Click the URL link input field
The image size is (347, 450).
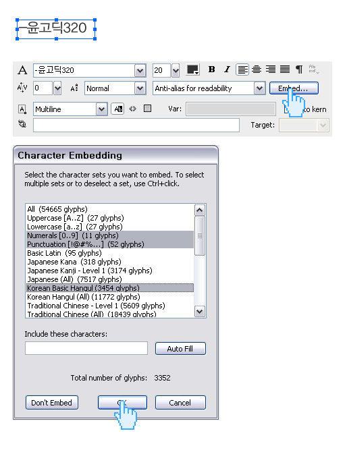pos(136,125)
